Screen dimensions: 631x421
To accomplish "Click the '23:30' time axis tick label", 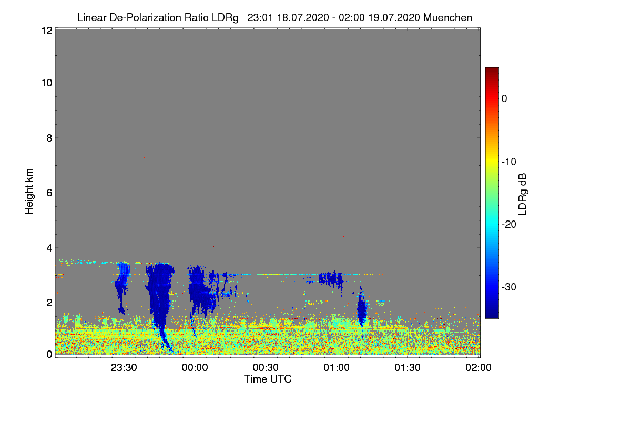I will pyautogui.click(x=124, y=367).
